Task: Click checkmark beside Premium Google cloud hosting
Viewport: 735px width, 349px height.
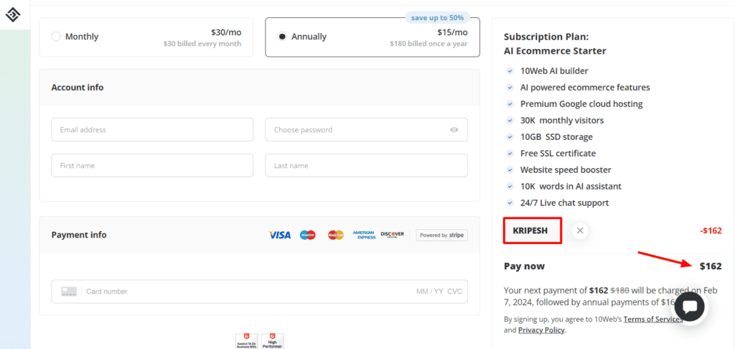Action: coord(510,104)
